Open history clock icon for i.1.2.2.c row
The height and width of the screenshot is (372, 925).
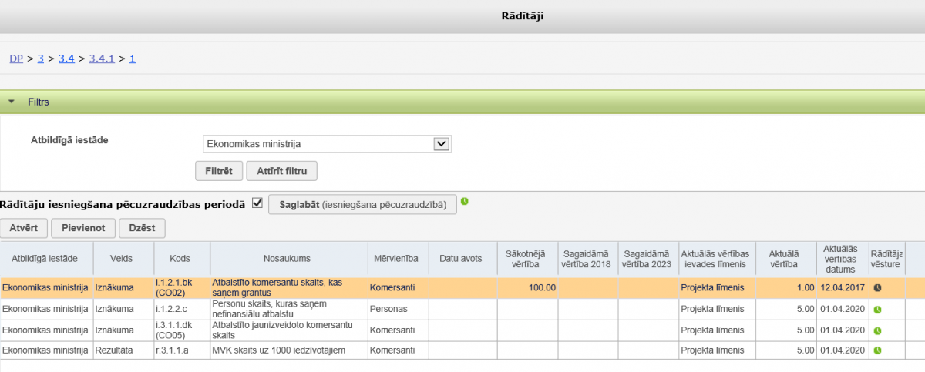click(x=877, y=309)
